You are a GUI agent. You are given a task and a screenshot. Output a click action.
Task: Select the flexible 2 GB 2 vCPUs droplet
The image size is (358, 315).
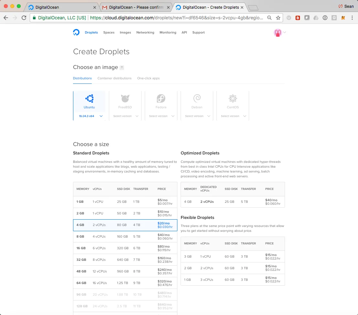233,268
